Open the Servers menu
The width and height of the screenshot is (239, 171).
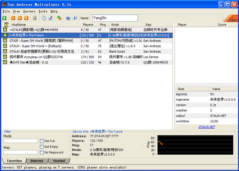click(x=29, y=11)
